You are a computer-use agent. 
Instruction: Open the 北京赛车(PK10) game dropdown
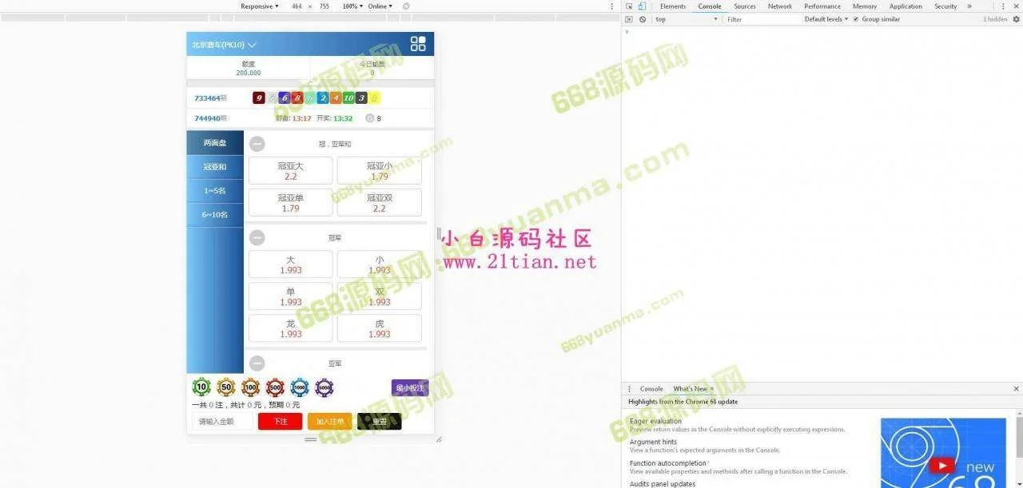224,45
